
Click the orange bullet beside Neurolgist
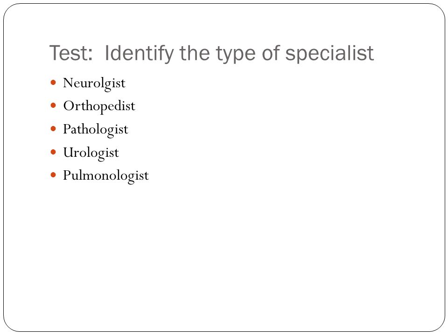point(53,83)
